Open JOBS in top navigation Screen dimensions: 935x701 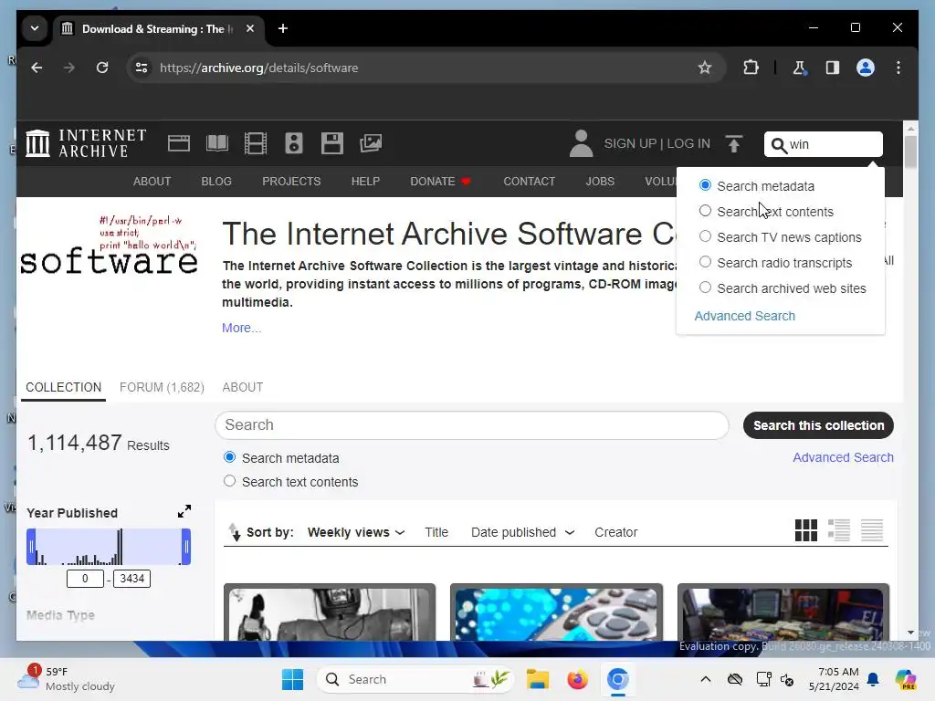600,182
